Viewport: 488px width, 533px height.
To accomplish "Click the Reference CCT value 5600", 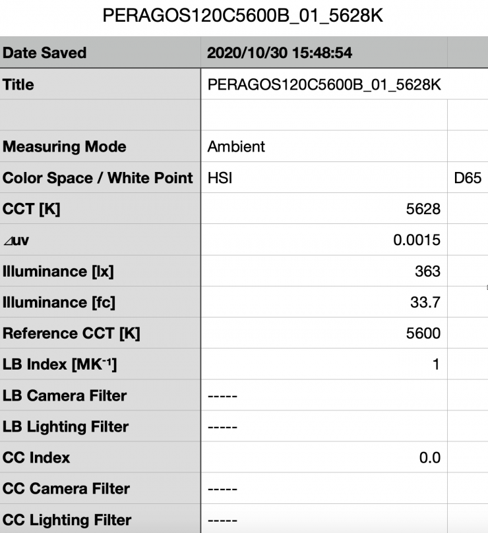I will tap(323, 333).
